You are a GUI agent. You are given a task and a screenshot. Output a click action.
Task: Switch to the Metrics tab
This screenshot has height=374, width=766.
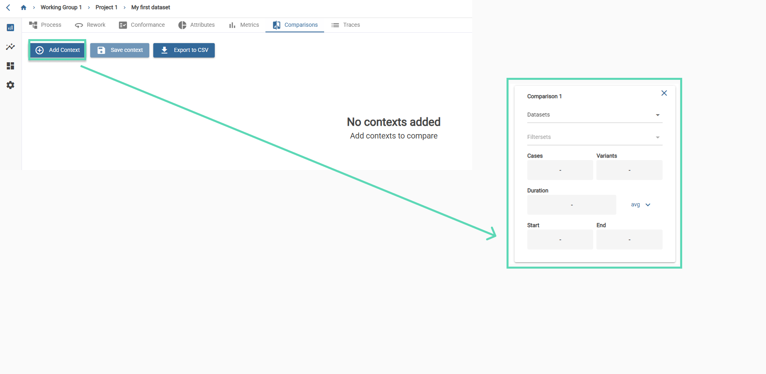244,25
